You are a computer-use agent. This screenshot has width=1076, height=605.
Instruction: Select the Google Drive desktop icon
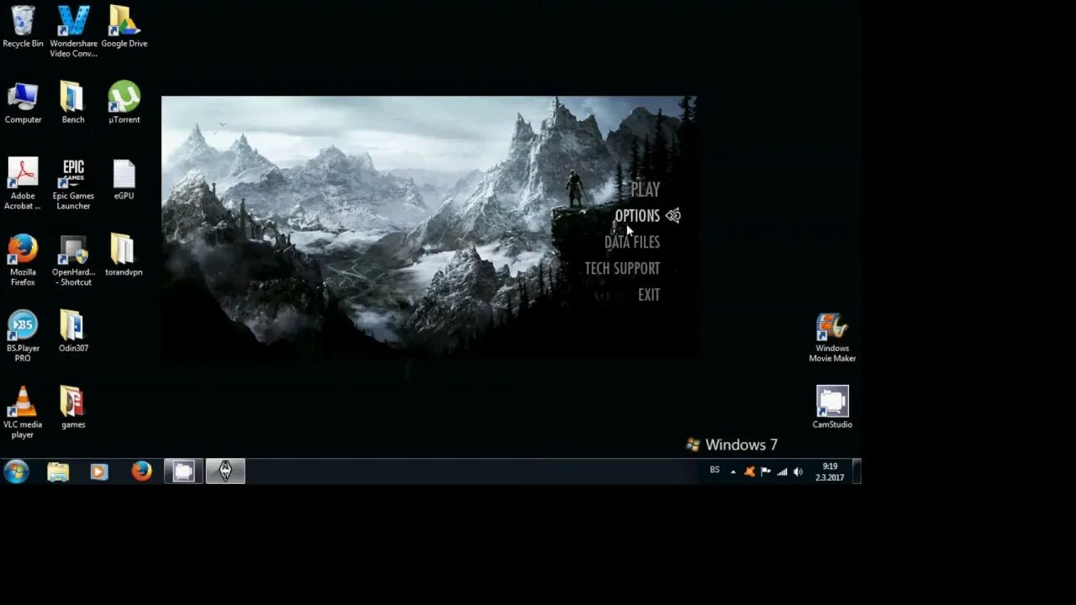[x=124, y=27]
